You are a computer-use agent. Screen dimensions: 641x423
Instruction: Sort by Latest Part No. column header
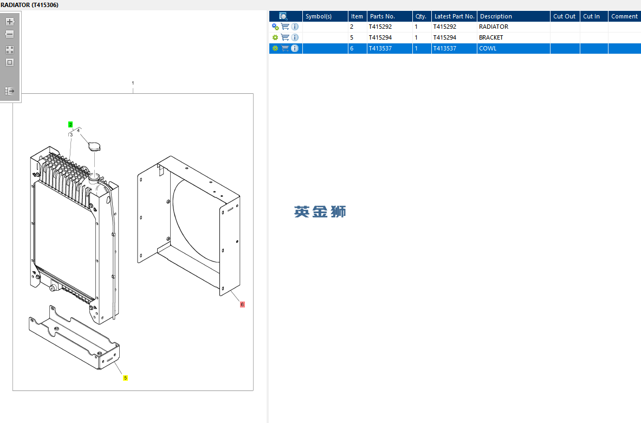[x=454, y=16]
